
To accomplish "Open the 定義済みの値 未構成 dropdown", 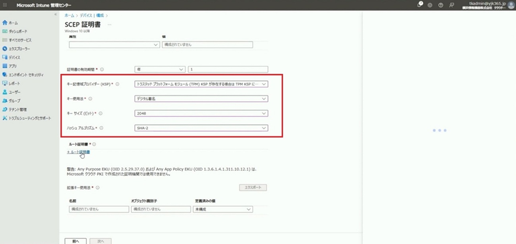I will [222, 209].
